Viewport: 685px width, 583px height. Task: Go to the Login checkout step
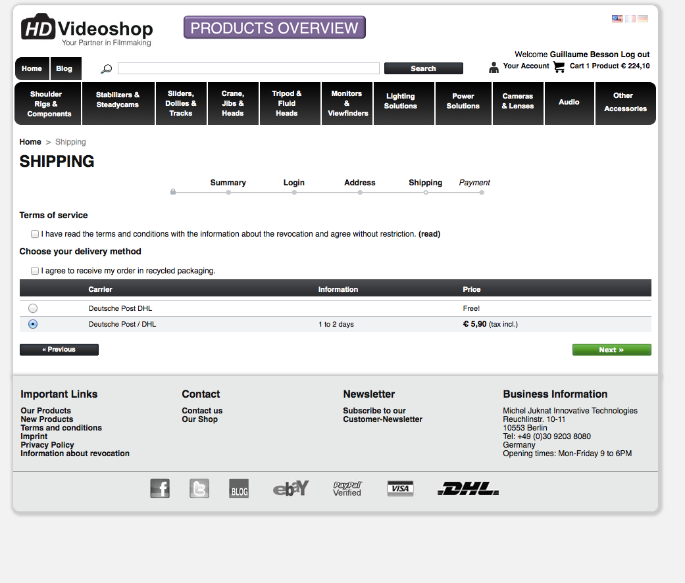coord(294,183)
